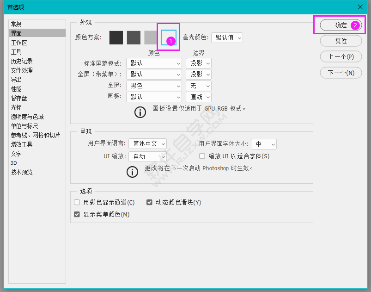Open the 用户界面语言 dropdown
The image size is (371, 292).
click(147, 143)
